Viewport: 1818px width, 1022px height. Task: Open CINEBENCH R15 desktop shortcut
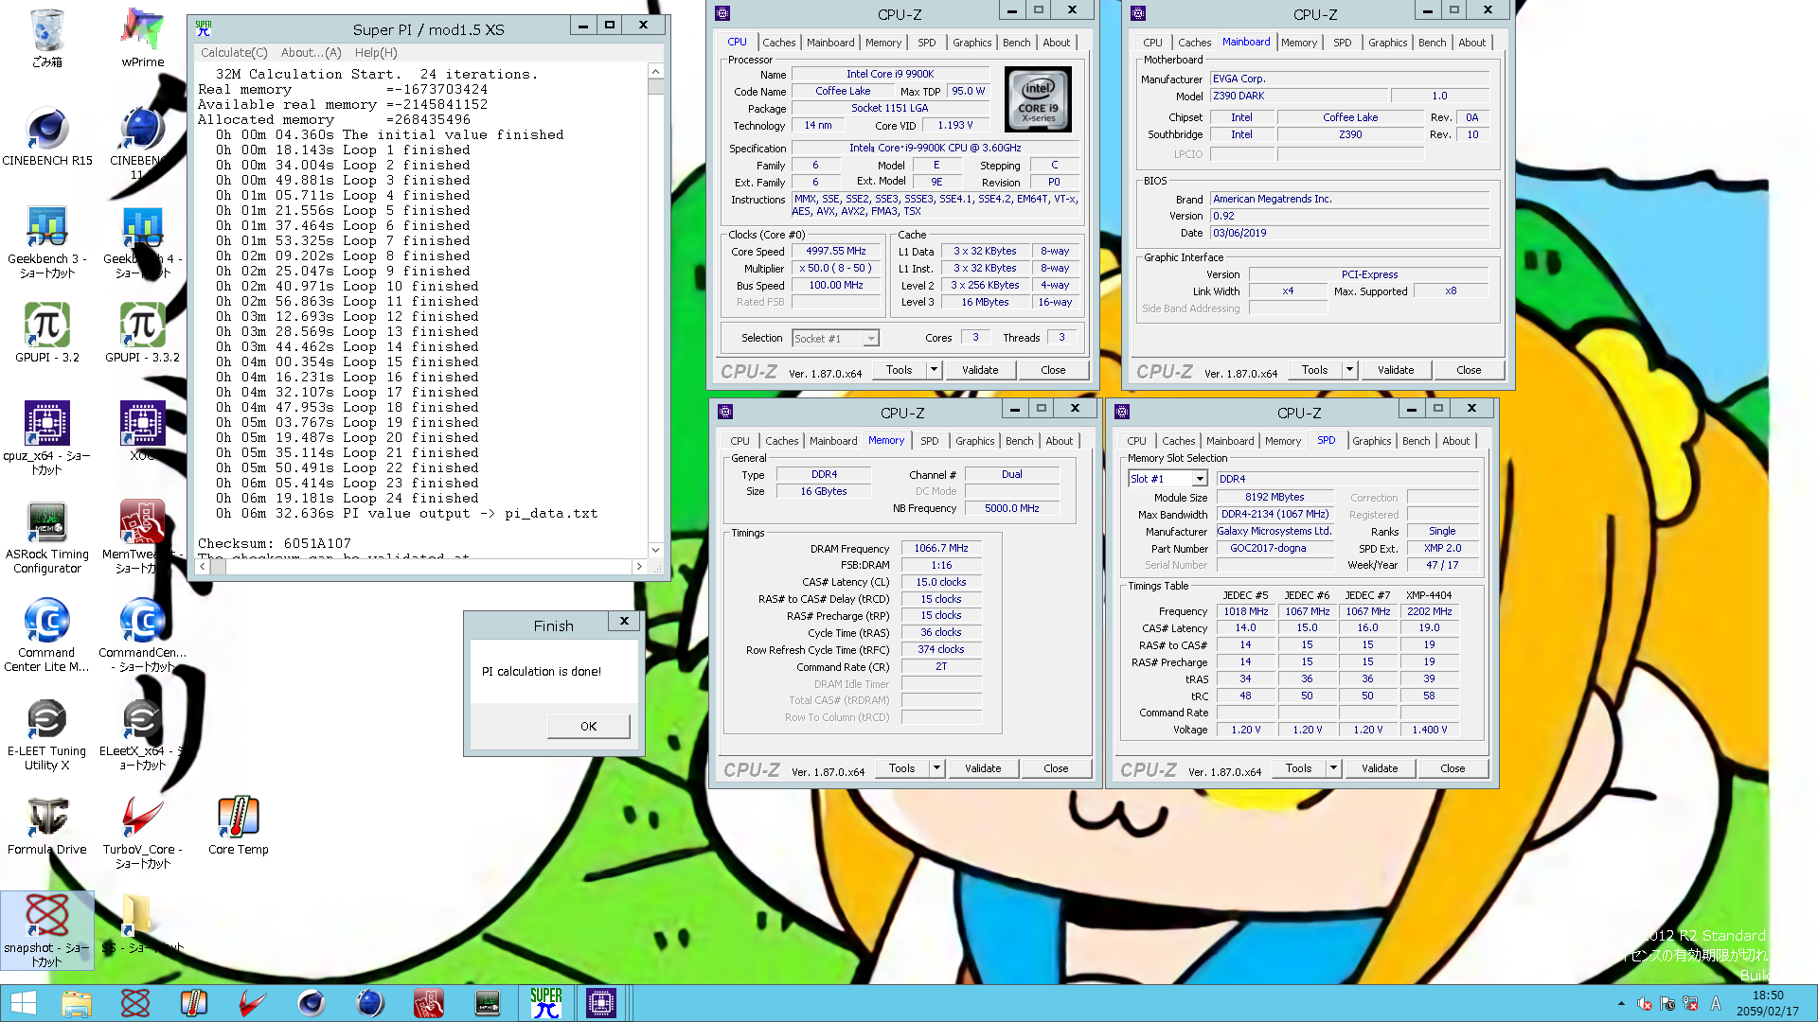click(x=47, y=137)
